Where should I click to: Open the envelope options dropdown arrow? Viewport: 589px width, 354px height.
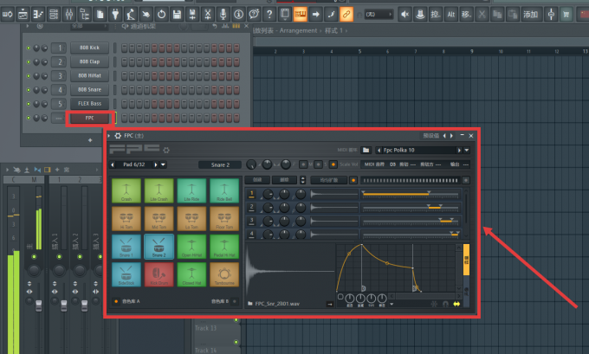coord(392,304)
